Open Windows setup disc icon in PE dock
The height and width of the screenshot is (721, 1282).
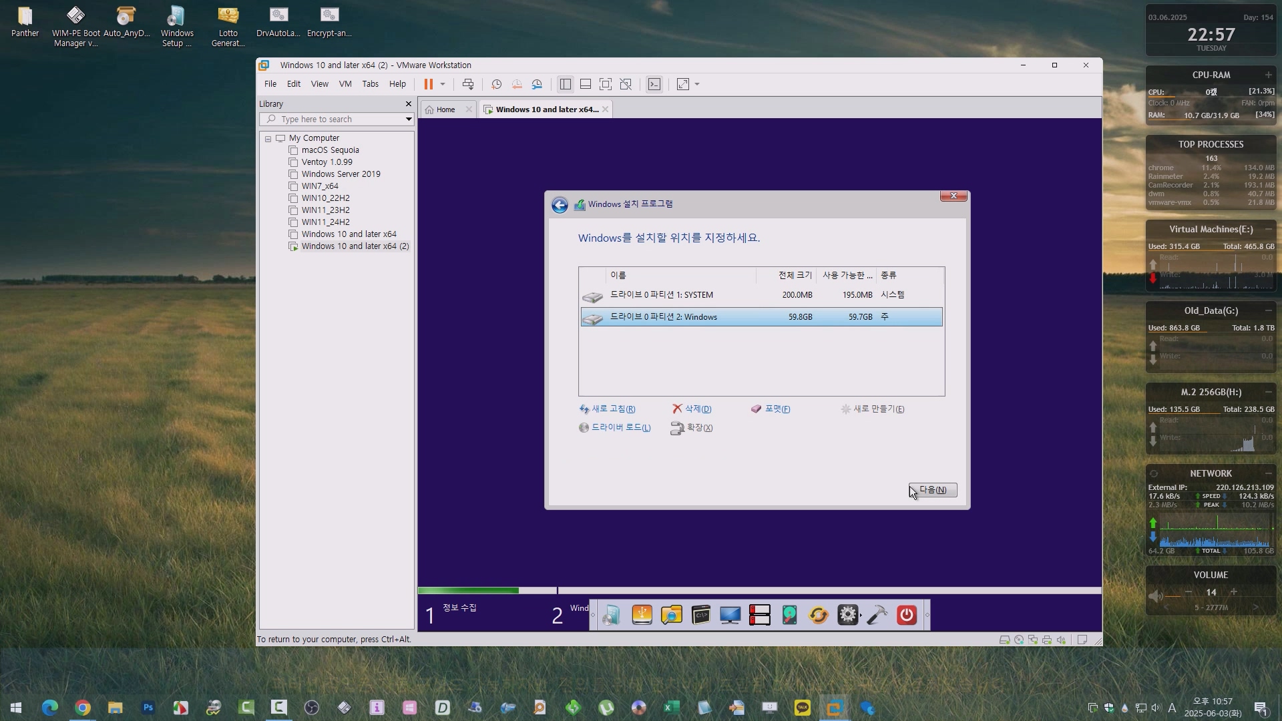pyautogui.click(x=612, y=615)
